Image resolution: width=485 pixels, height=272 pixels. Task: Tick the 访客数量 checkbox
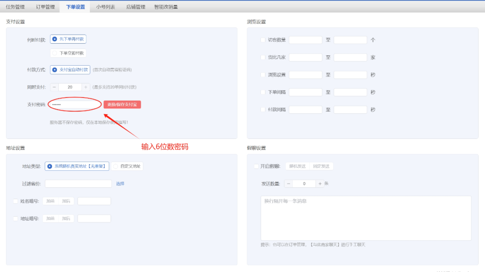tap(263, 40)
